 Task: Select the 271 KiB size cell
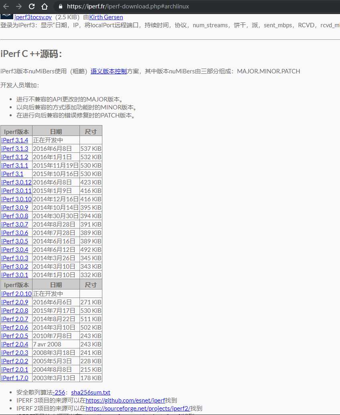pyautogui.click(x=91, y=302)
